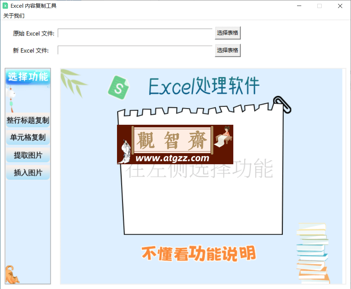Screen dimensions: 351x289
Task: Click the Excel app icon in title bar
Action: (5, 6)
